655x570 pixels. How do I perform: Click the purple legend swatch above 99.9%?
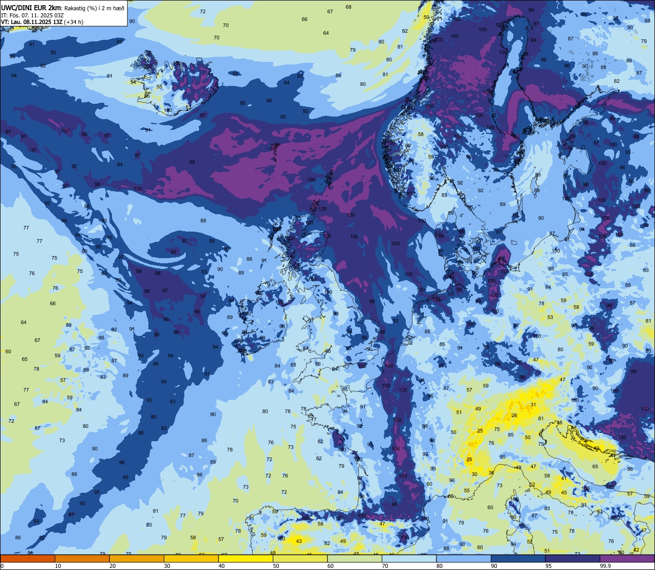[x=627, y=559]
